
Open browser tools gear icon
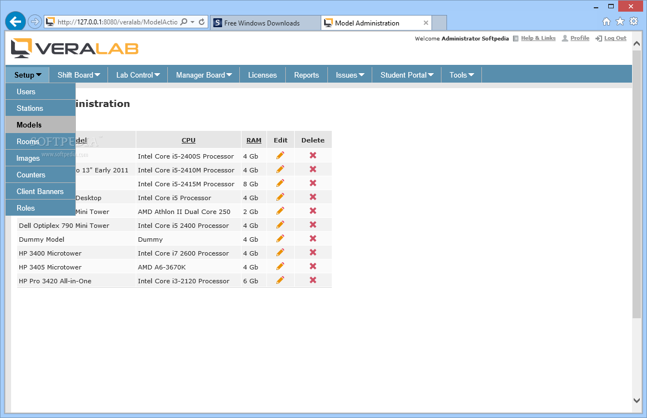tap(634, 22)
